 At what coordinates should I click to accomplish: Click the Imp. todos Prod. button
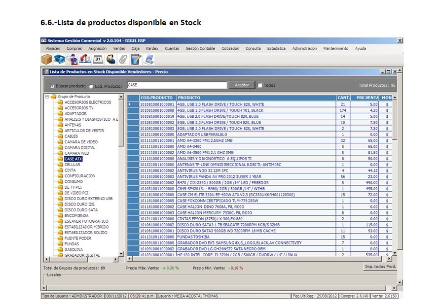coord(380,267)
